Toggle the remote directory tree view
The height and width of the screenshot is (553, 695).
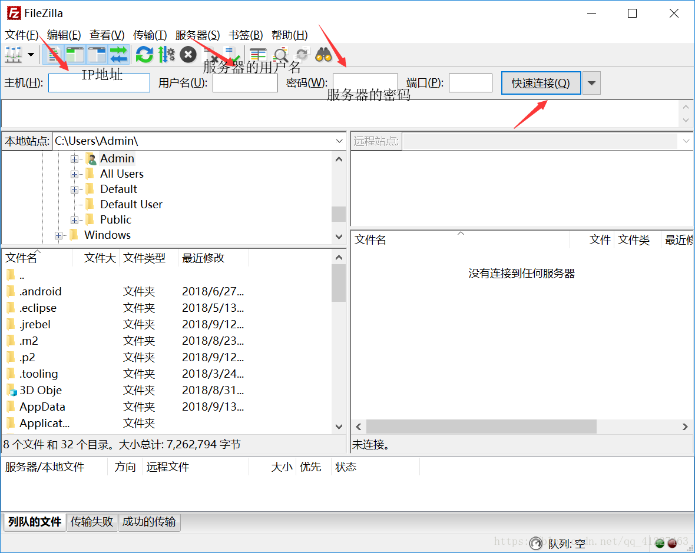point(97,55)
